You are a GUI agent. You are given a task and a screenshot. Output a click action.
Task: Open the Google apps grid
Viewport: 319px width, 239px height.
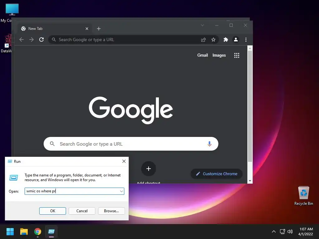pyautogui.click(x=237, y=55)
